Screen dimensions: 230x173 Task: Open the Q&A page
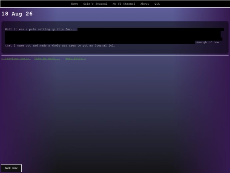(157, 4)
